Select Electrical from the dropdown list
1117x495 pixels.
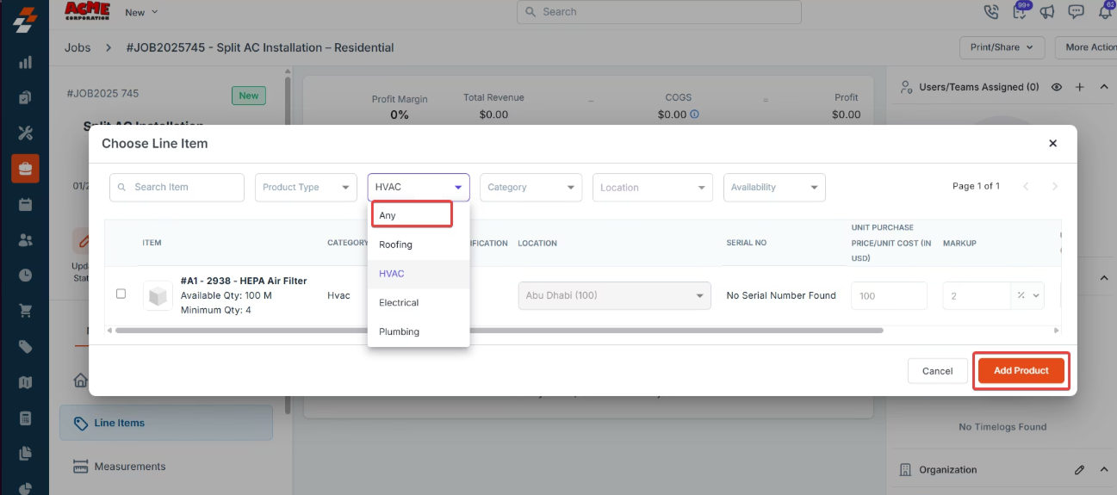point(399,303)
